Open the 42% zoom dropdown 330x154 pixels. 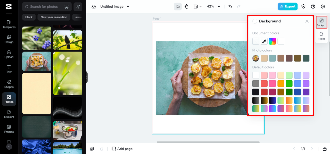tap(214, 7)
